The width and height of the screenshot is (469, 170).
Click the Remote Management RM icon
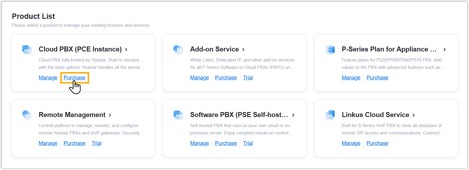click(27, 115)
